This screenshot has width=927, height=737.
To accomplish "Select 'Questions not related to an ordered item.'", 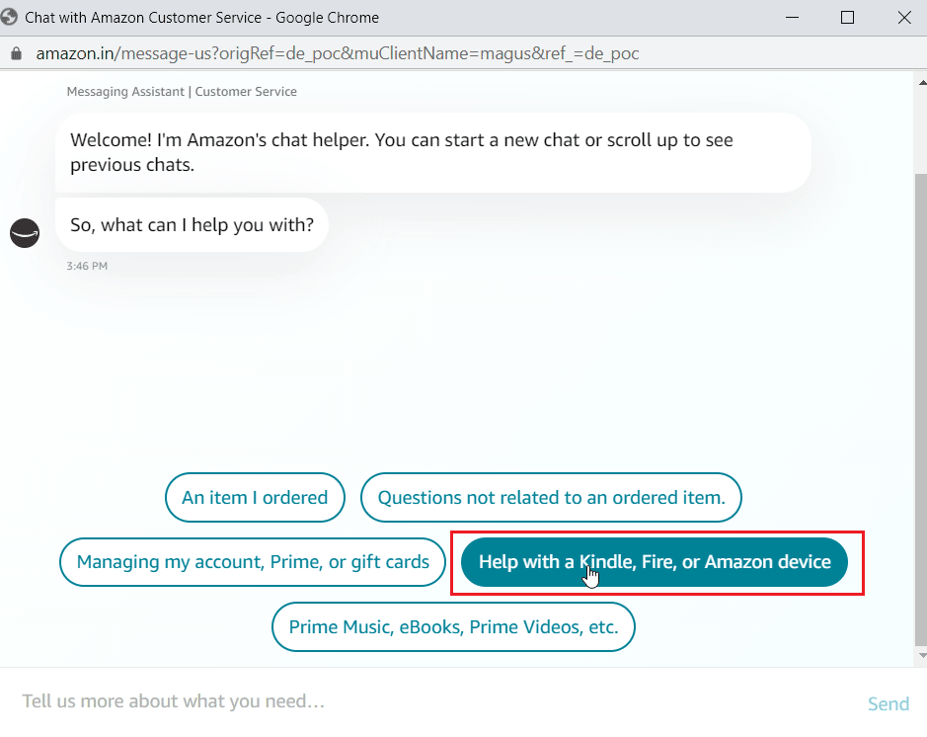I will point(551,498).
